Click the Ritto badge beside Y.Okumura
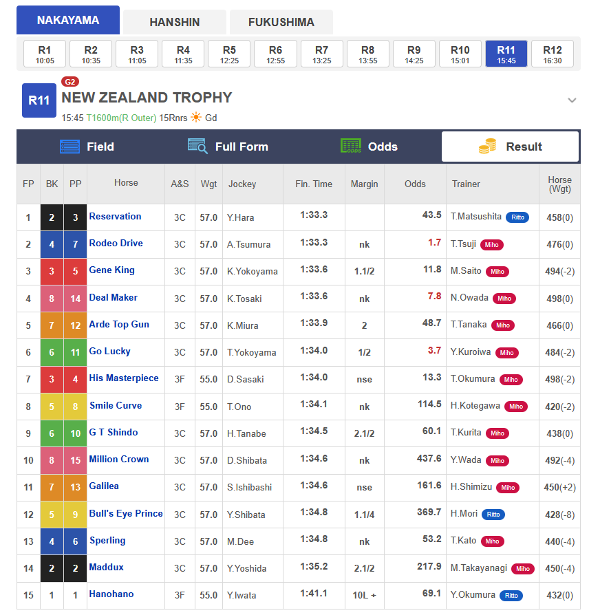The image size is (589, 615). pos(511,595)
